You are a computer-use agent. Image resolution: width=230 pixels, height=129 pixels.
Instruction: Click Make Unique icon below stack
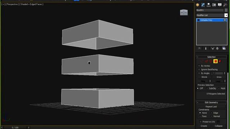point(212,48)
